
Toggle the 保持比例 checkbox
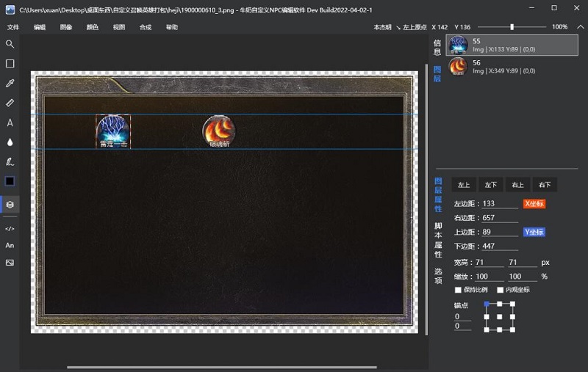[458, 290]
